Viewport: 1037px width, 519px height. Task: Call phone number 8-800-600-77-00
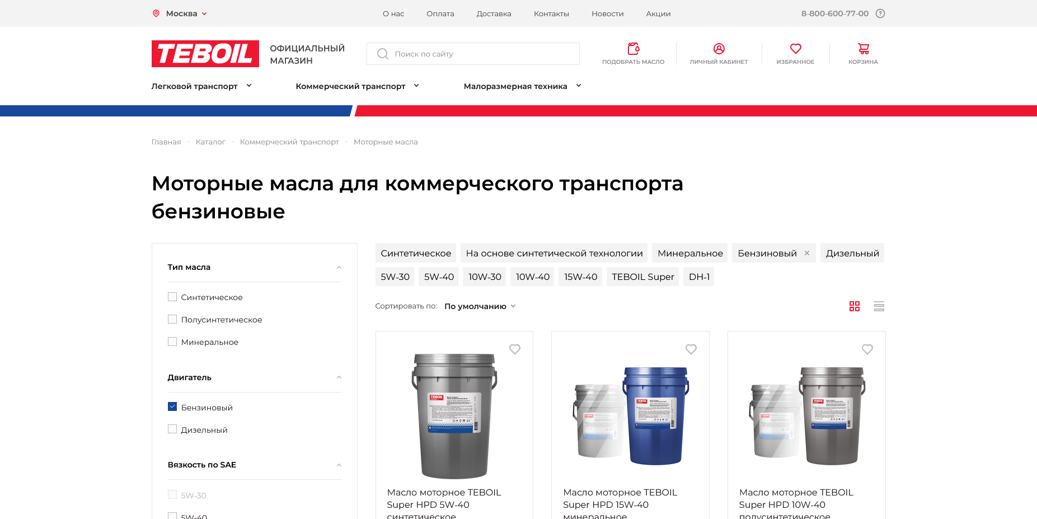tap(835, 13)
